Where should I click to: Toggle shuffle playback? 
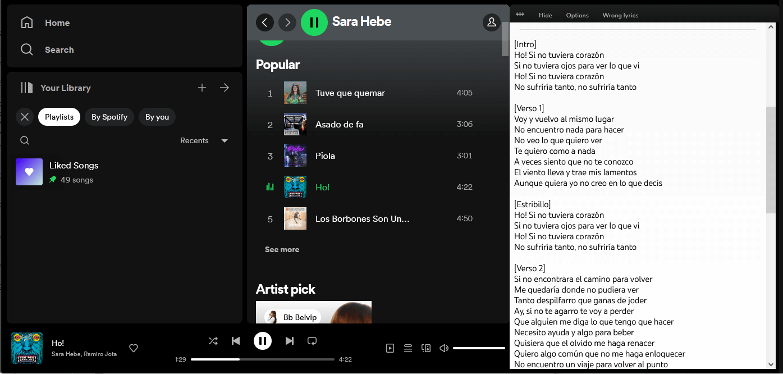(213, 341)
